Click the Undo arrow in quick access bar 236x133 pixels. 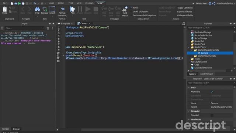[34, 3]
